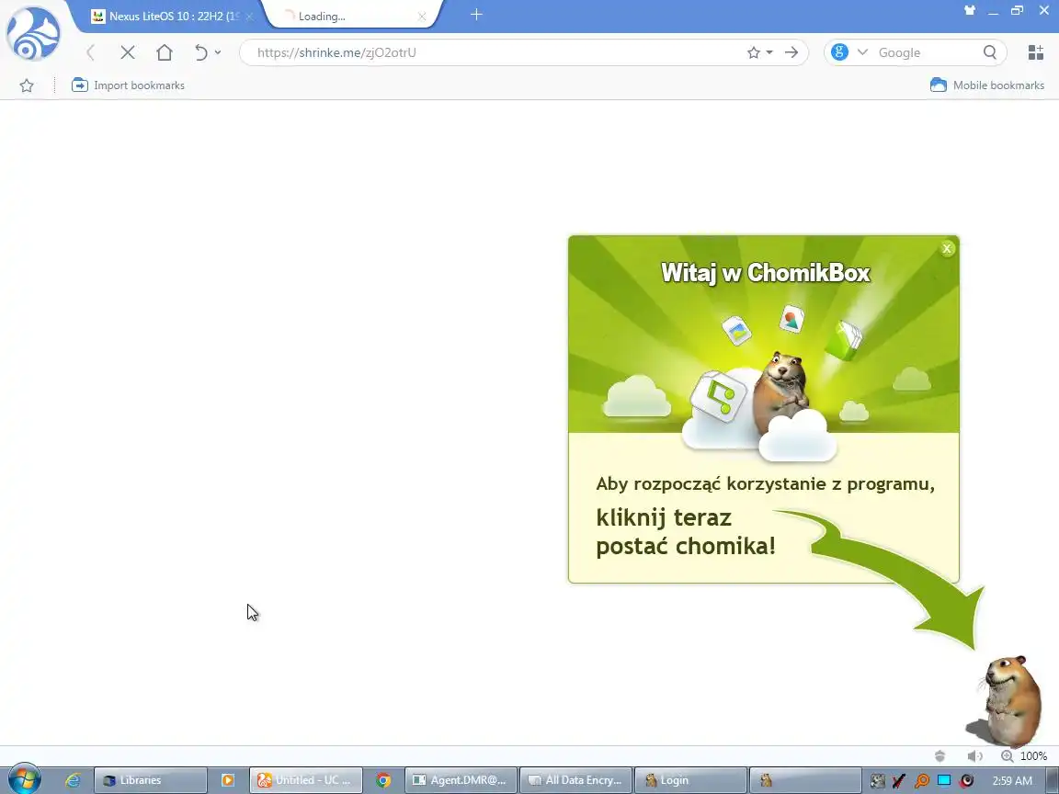Click the hamster icon-only taskbar button
This screenshot has width=1059, height=794.
[805, 780]
